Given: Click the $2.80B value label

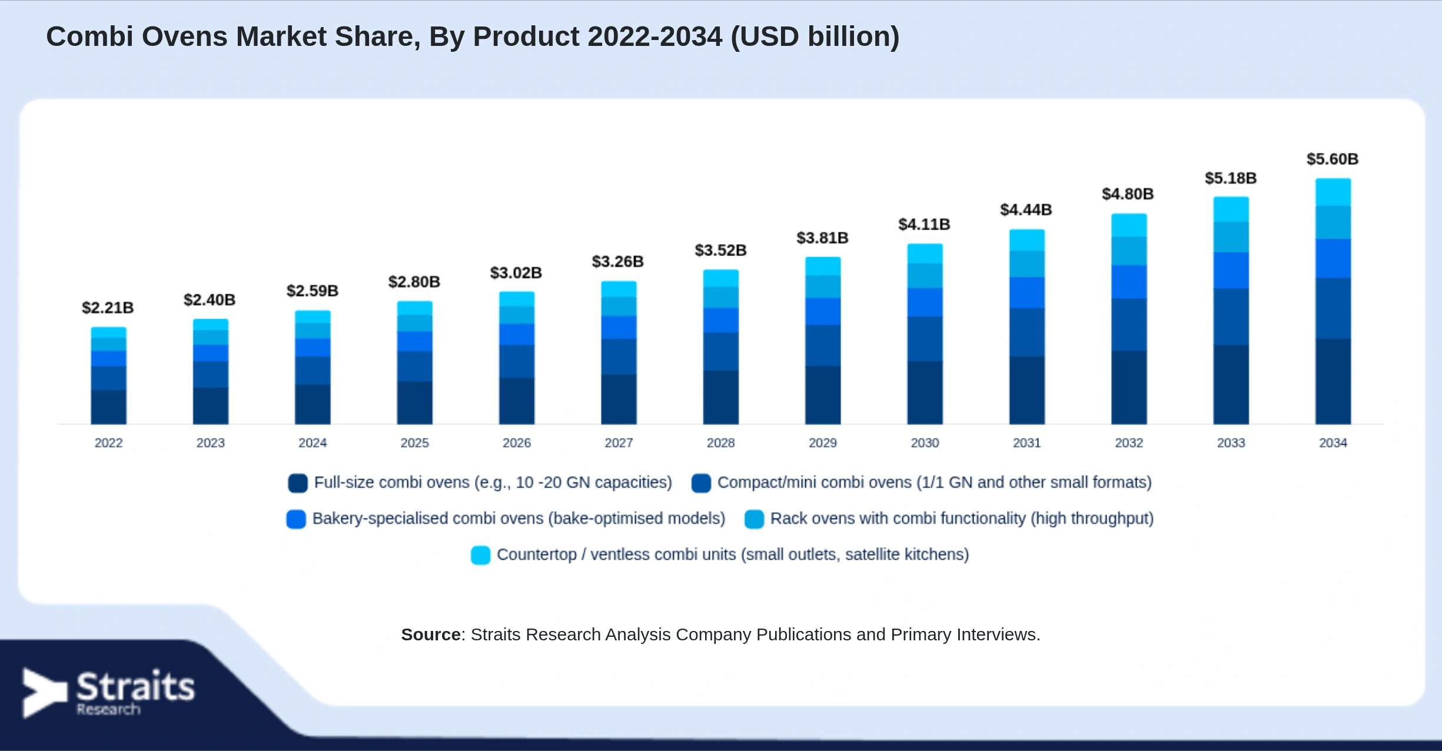Looking at the screenshot, I should click(414, 282).
